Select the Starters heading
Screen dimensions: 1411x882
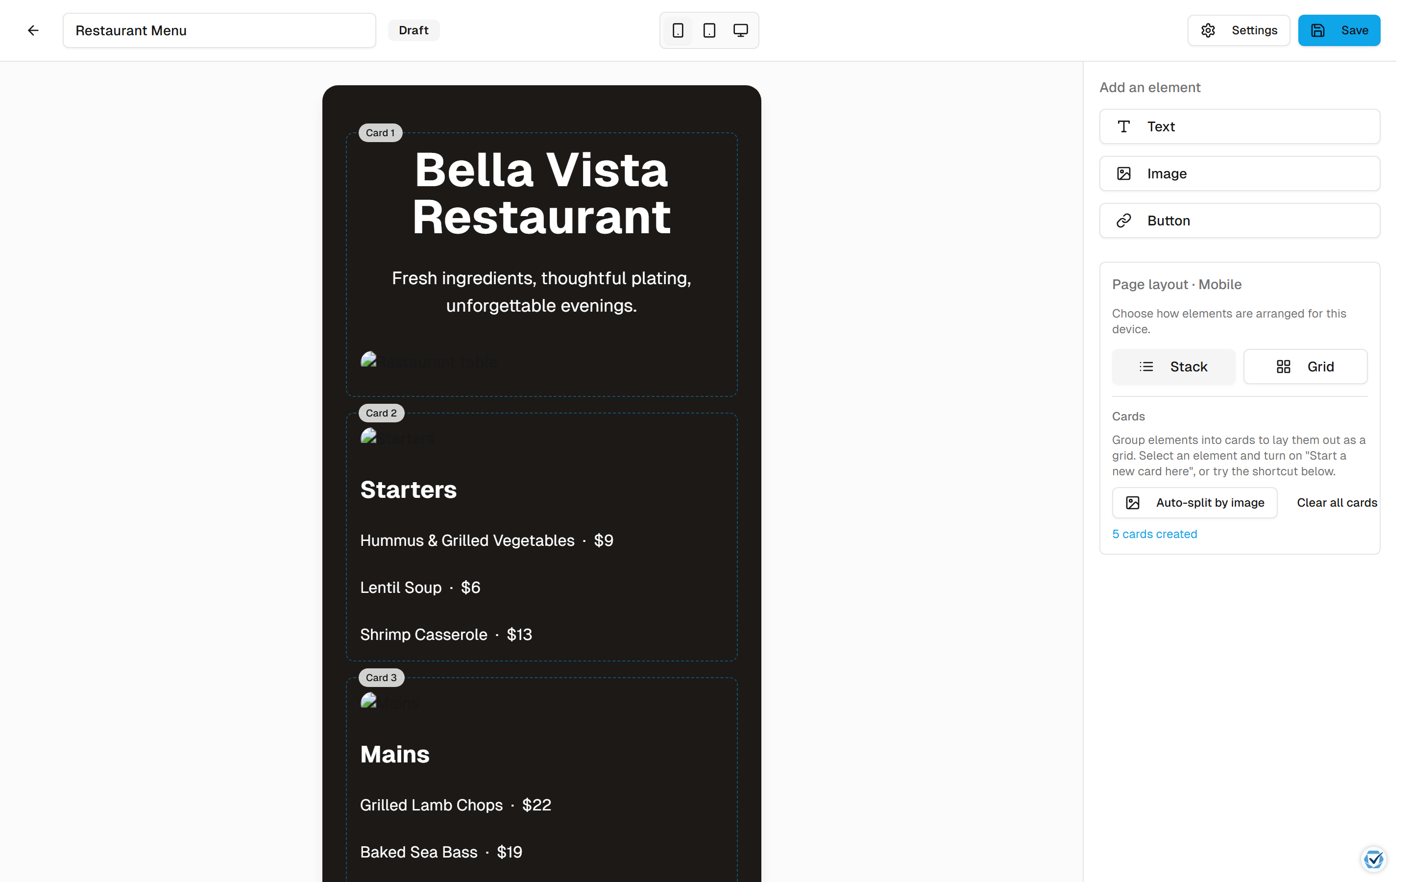pyautogui.click(x=408, y=490)
